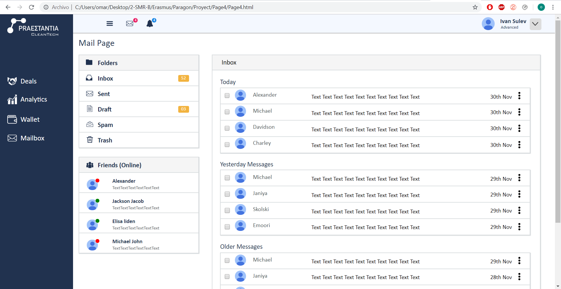The height and width of the screenshot is (289, 561).
Task: Select Charley's message checkbox
Action: click(227, 144)
